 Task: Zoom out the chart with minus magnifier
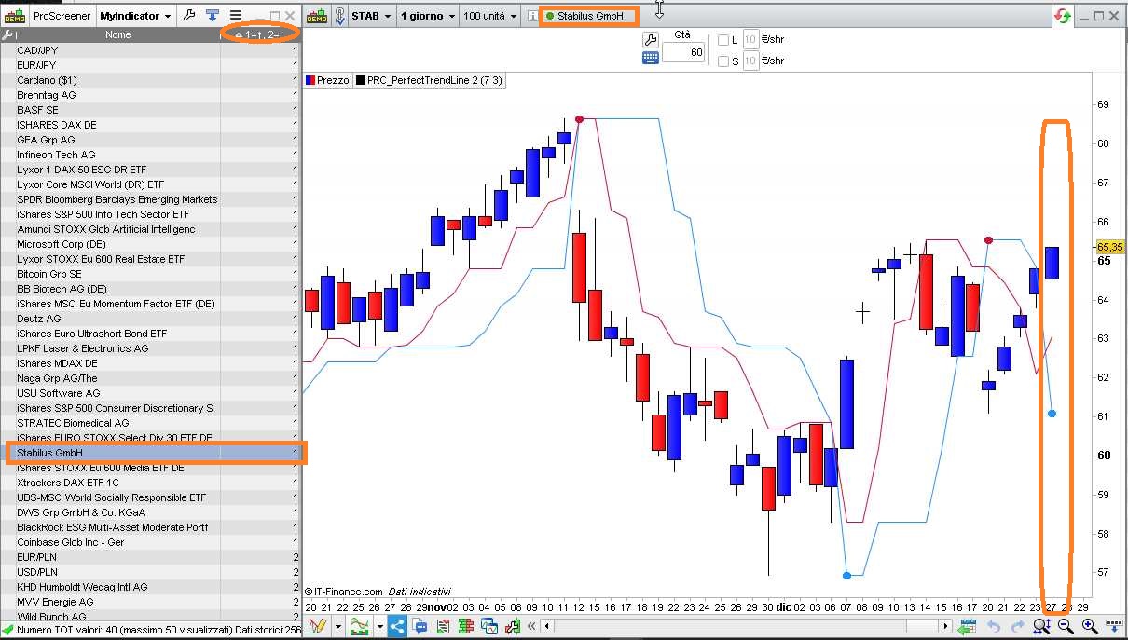tap(1066, 627)
